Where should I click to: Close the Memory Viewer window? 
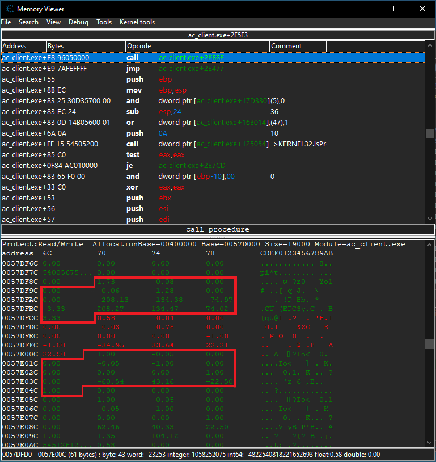[422, 9]
